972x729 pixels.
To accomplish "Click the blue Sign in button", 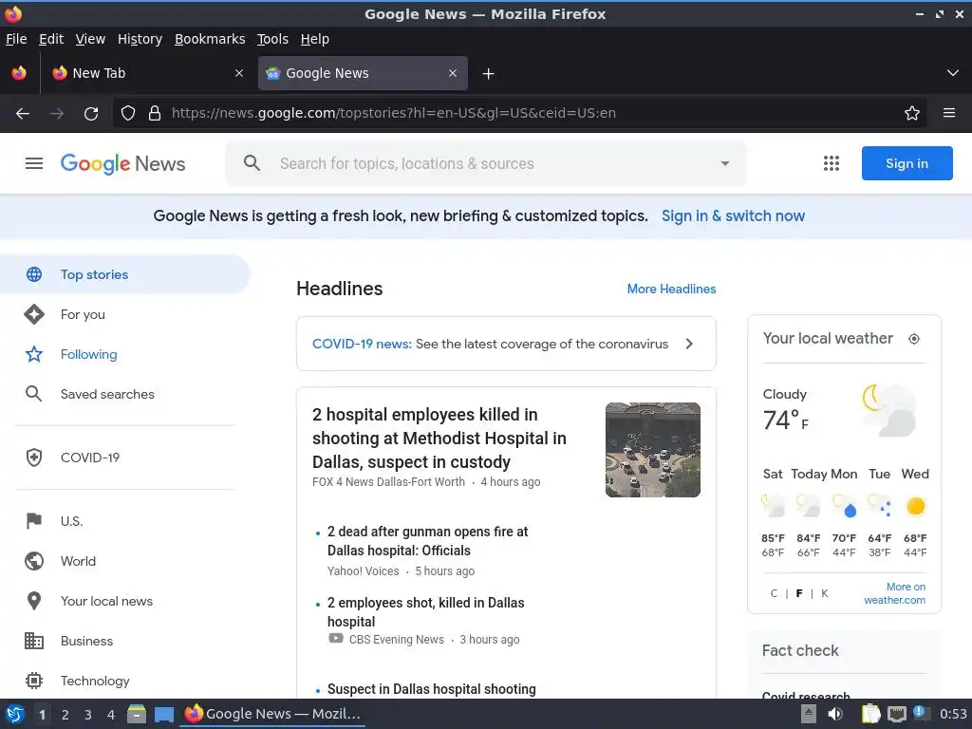I will tap(907, 163).
